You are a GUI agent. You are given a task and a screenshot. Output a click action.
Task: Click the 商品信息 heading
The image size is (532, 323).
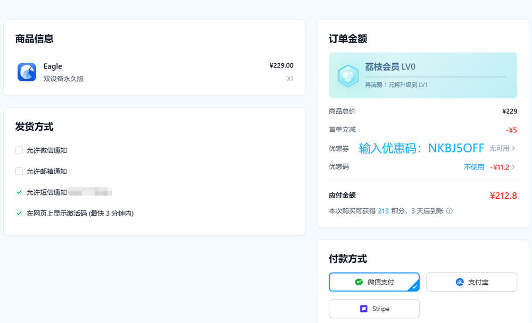34,39
